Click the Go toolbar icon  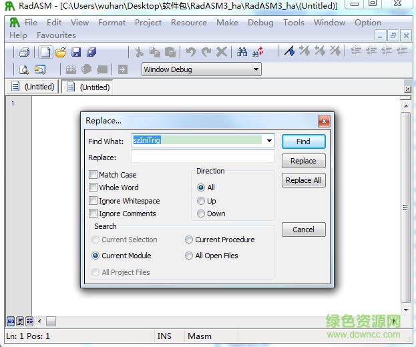click(x=102, y=69)
